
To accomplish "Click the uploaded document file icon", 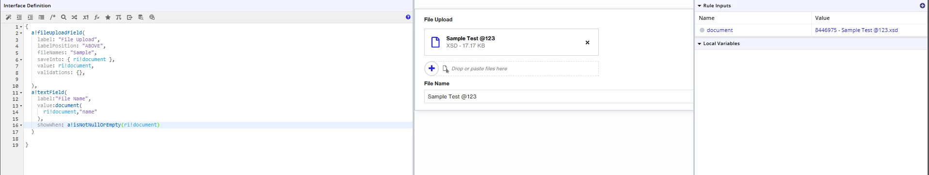I will [x=435, y=42].
